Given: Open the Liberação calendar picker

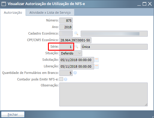Looking at the screenshot, I should click(97, 66).
